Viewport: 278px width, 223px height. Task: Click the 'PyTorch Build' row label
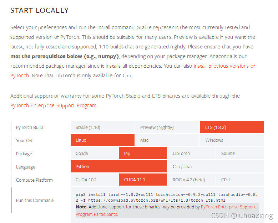30,128
